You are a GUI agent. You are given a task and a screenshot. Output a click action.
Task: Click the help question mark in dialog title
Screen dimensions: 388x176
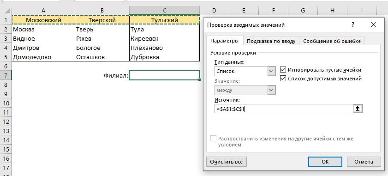(x=353, y=24)
